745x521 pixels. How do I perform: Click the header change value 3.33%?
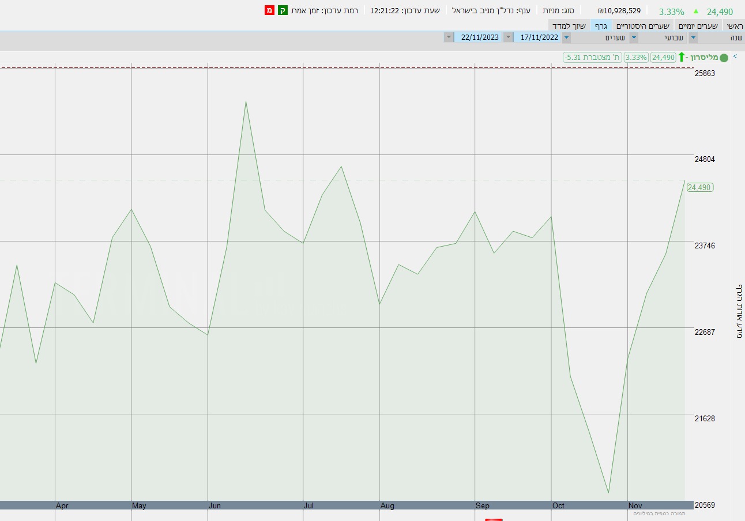tap(672, 12)
